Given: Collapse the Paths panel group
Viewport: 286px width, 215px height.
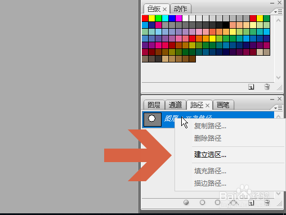Looking at the screenshot, I should [272, 99].
